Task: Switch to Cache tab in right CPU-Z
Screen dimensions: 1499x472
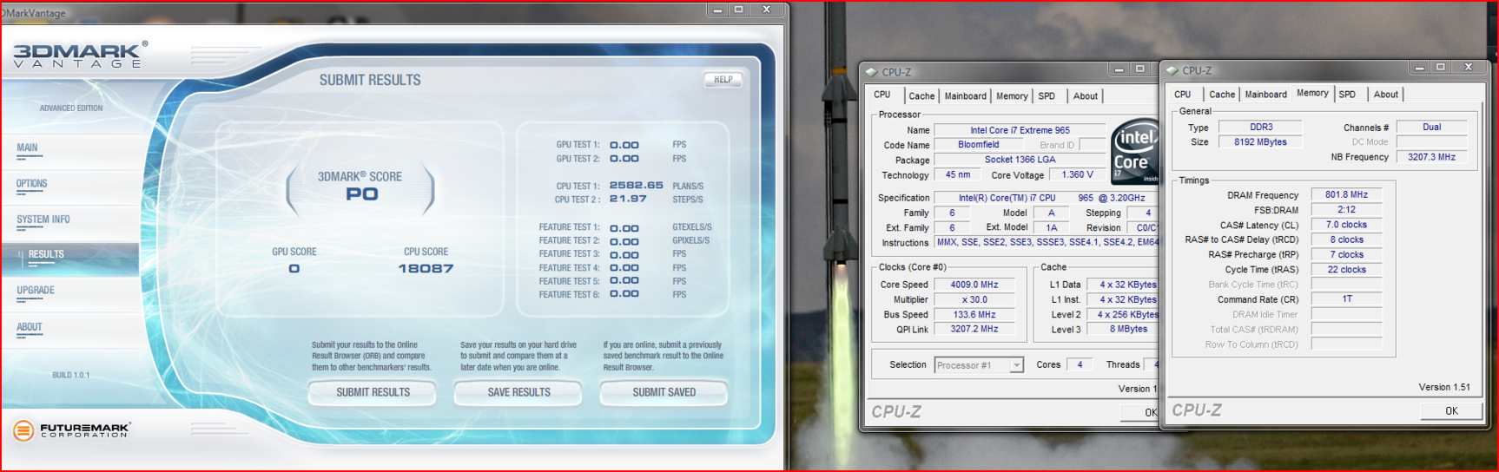Action: [x=1222, y=95]
